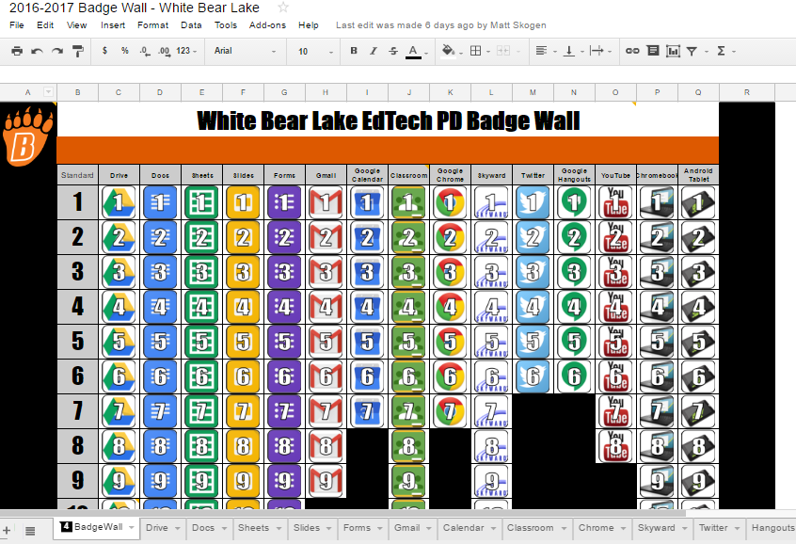Open the Arial font dropdown
Screen dimensions: 796x544
coord(246,51)
